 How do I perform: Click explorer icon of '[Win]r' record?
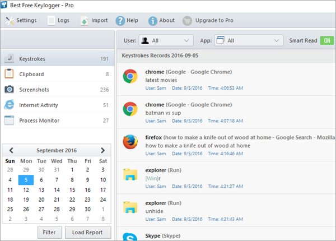click(x=130, y=174)
